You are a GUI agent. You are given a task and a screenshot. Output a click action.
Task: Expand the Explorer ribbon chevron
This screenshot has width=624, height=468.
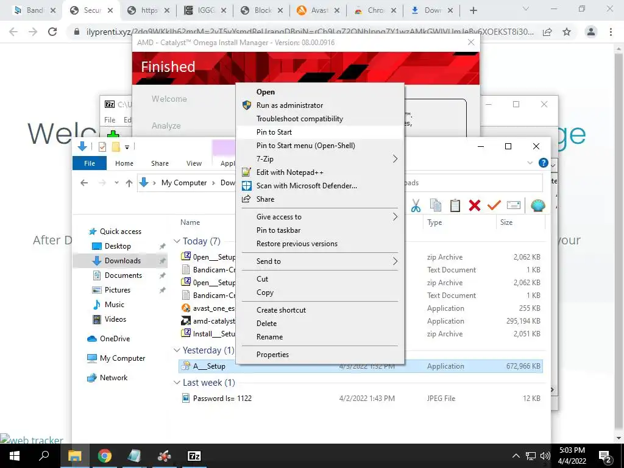click(530, 163)
